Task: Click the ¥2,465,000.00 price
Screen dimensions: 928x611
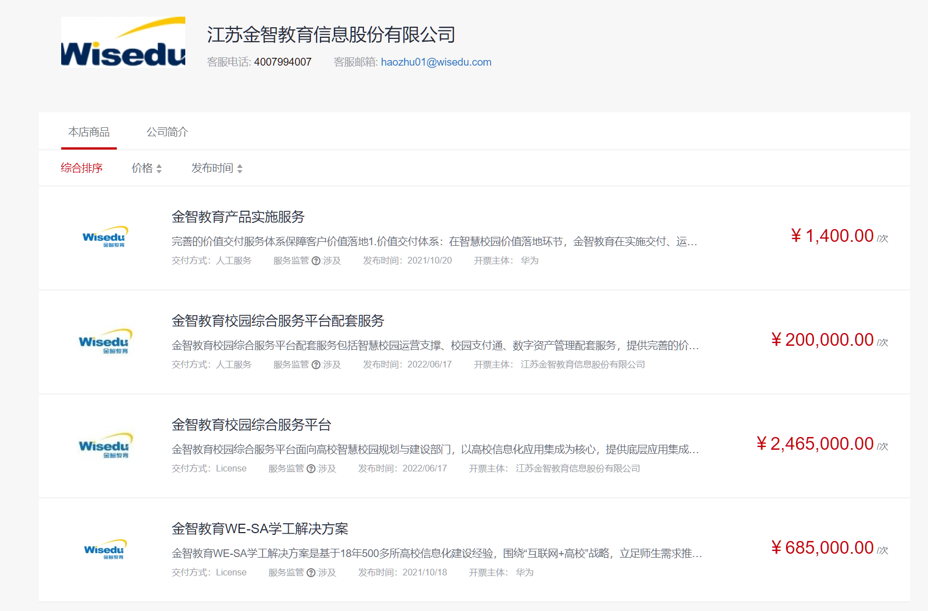Action: tap(815, 444)
